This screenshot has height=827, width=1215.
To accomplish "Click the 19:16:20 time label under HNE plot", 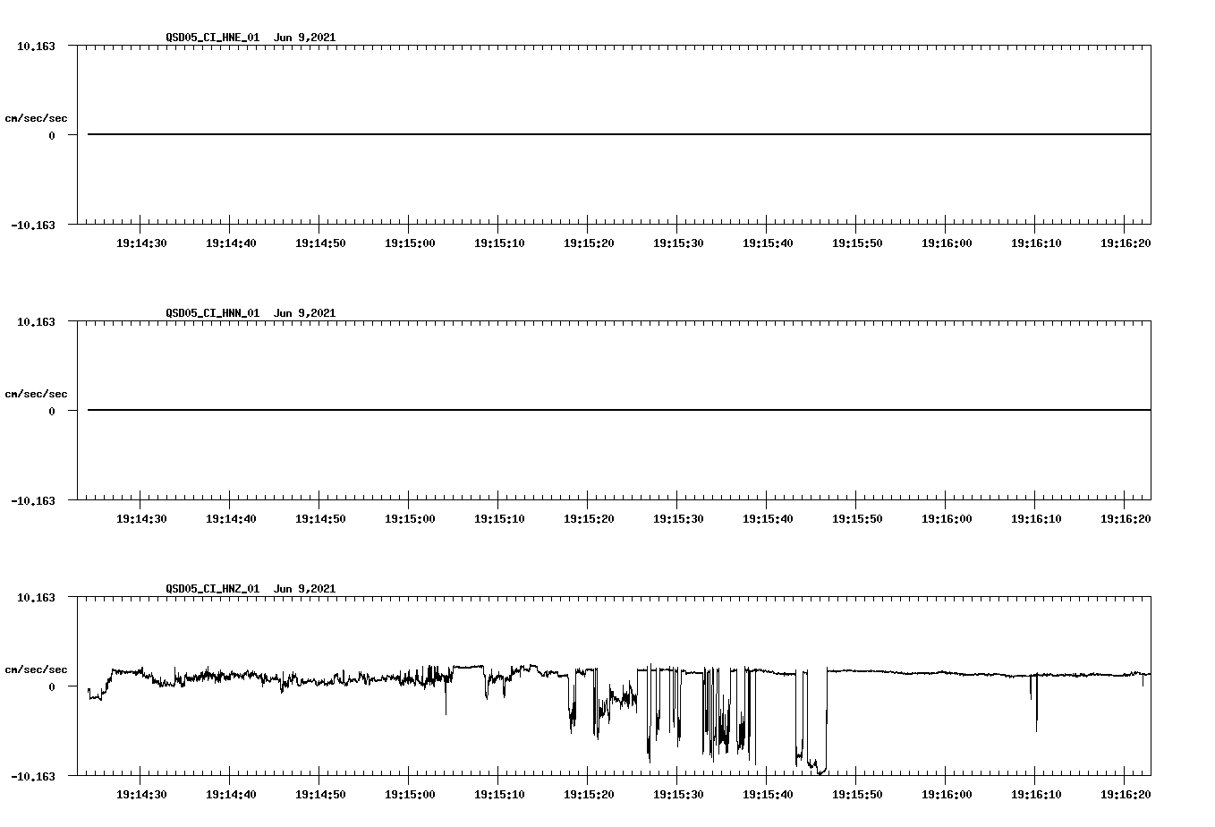I will [1126, 243].
